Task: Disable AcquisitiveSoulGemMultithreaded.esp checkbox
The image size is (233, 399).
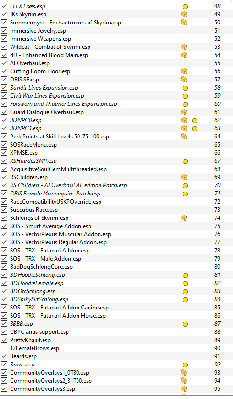Action: tap(4, 169)
